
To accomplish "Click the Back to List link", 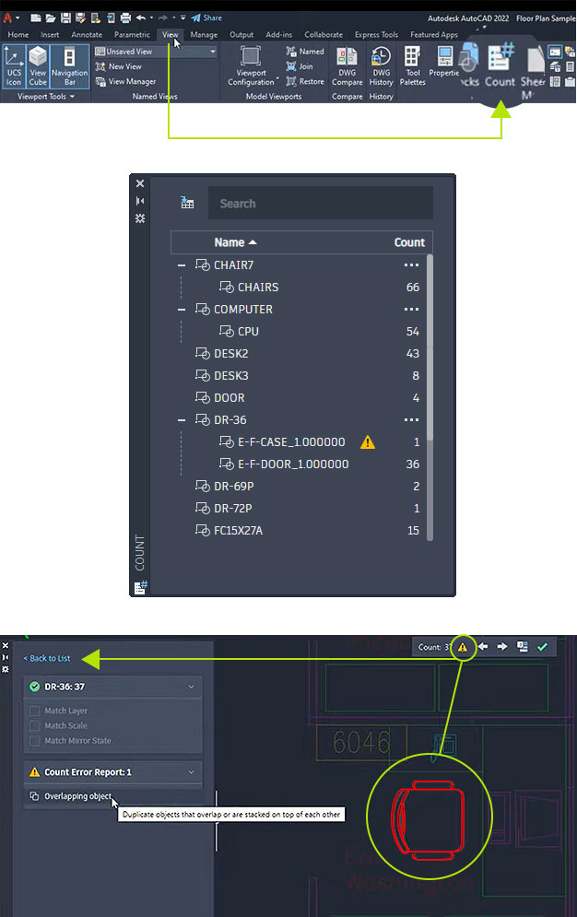I will coord(47,658).
